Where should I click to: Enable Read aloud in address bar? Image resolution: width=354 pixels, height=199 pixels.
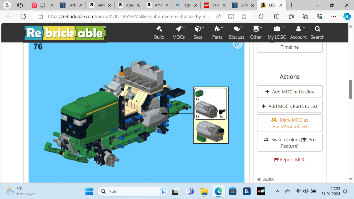click(218, 17)
